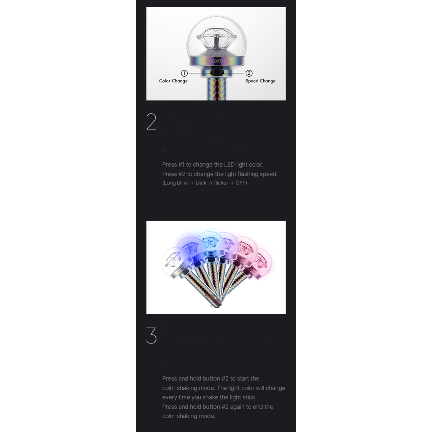Click the circled number 1 marker
The image size is (432, 432).
(184, 73)
